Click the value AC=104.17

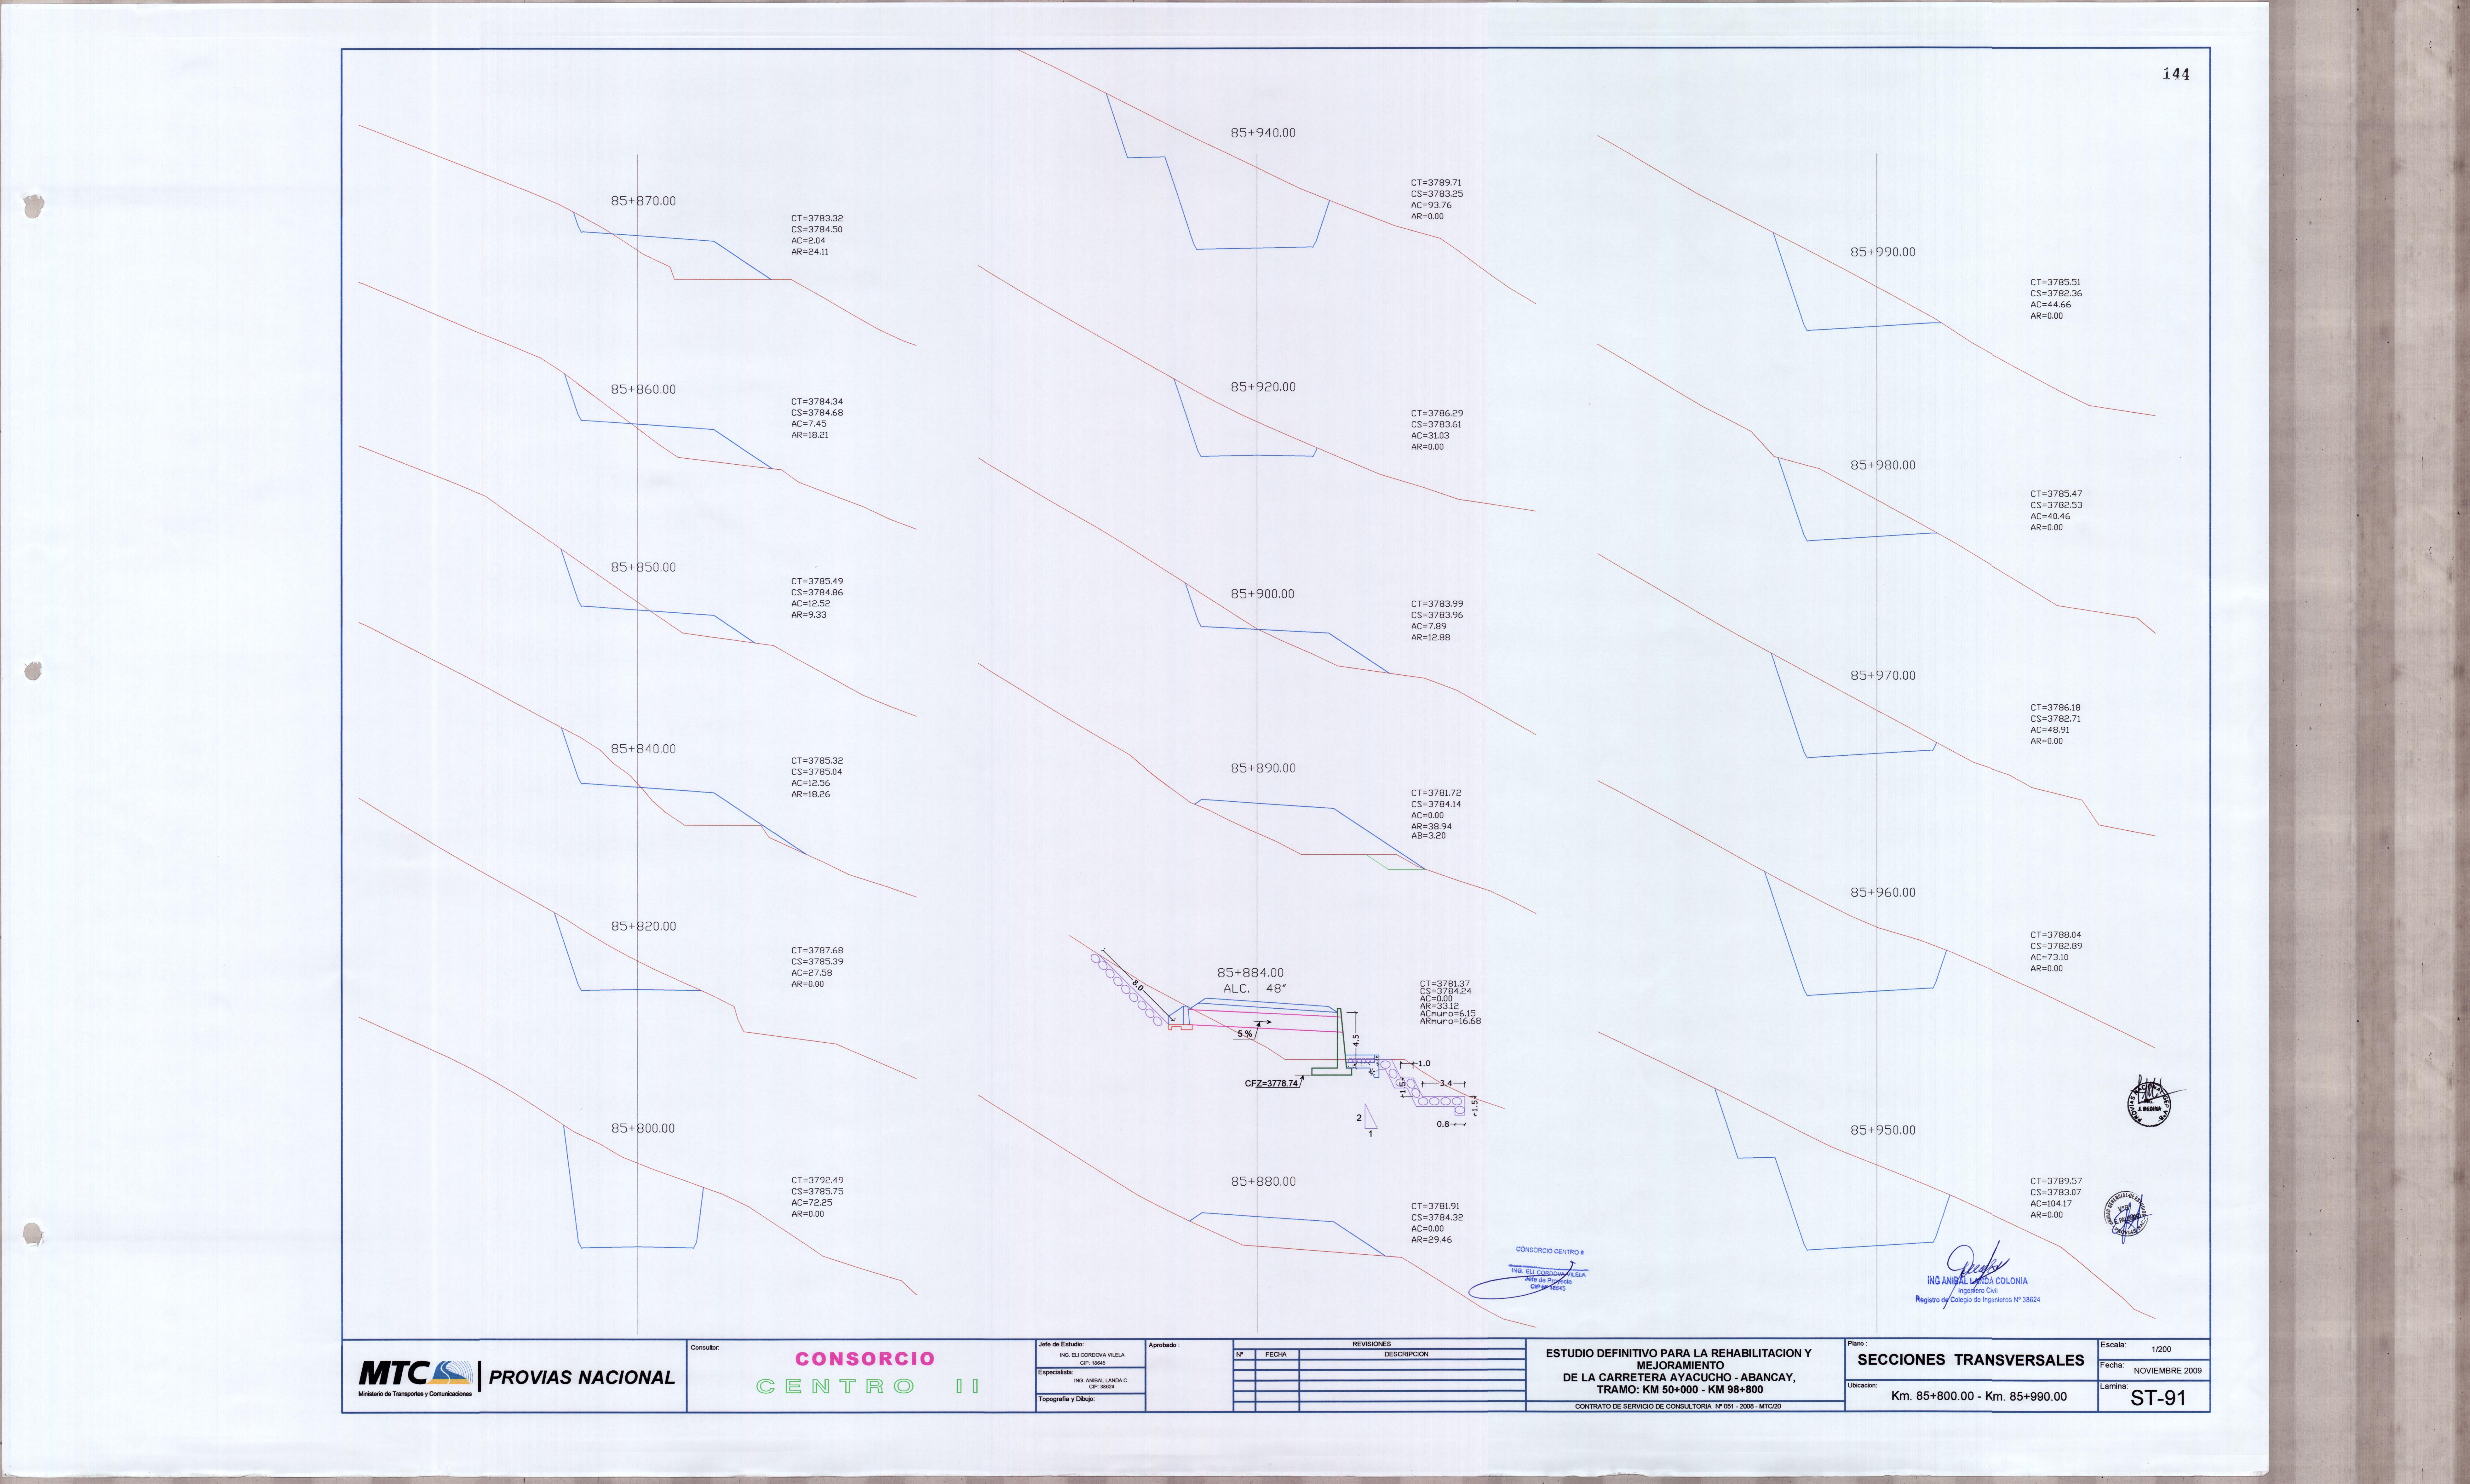click(2051, 1203)
